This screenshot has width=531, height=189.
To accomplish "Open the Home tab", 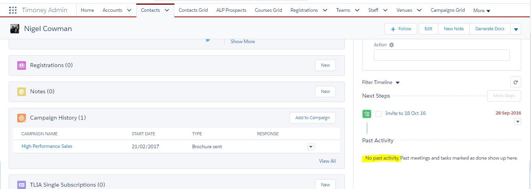I will coord(87,10).
